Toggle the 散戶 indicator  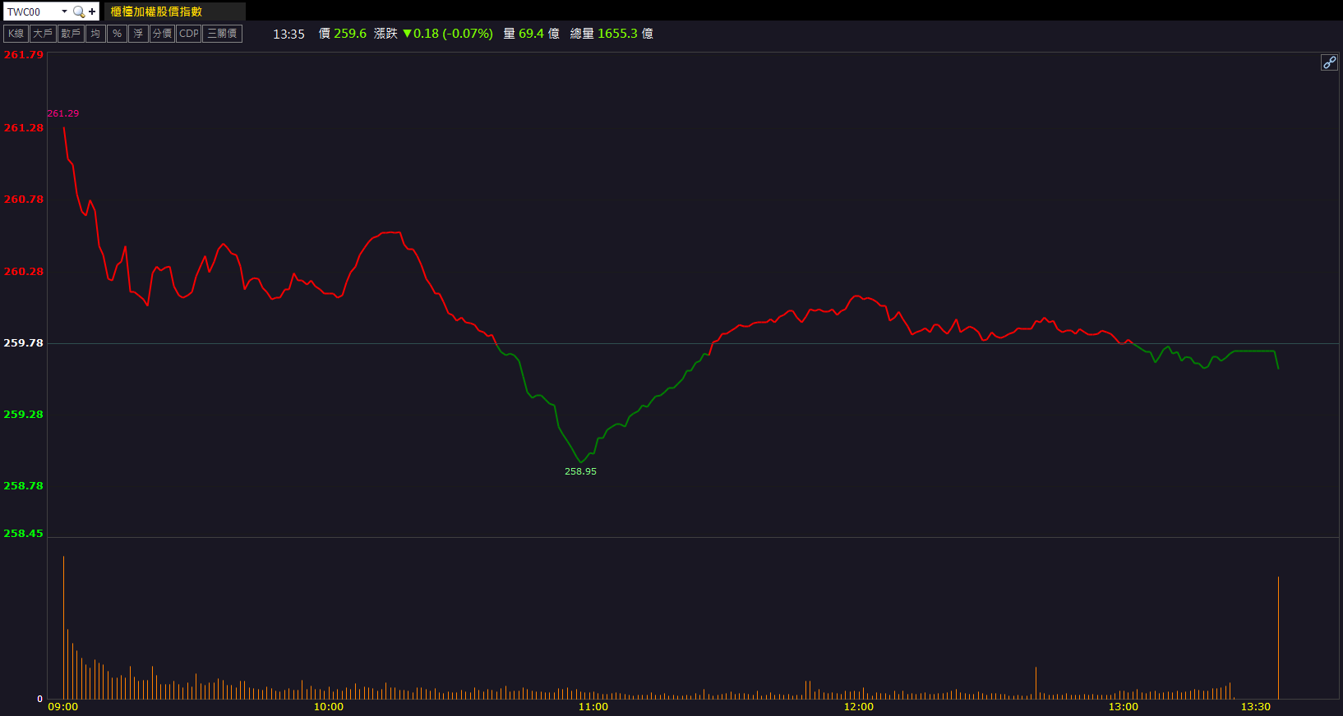click(x=71, y=34)
